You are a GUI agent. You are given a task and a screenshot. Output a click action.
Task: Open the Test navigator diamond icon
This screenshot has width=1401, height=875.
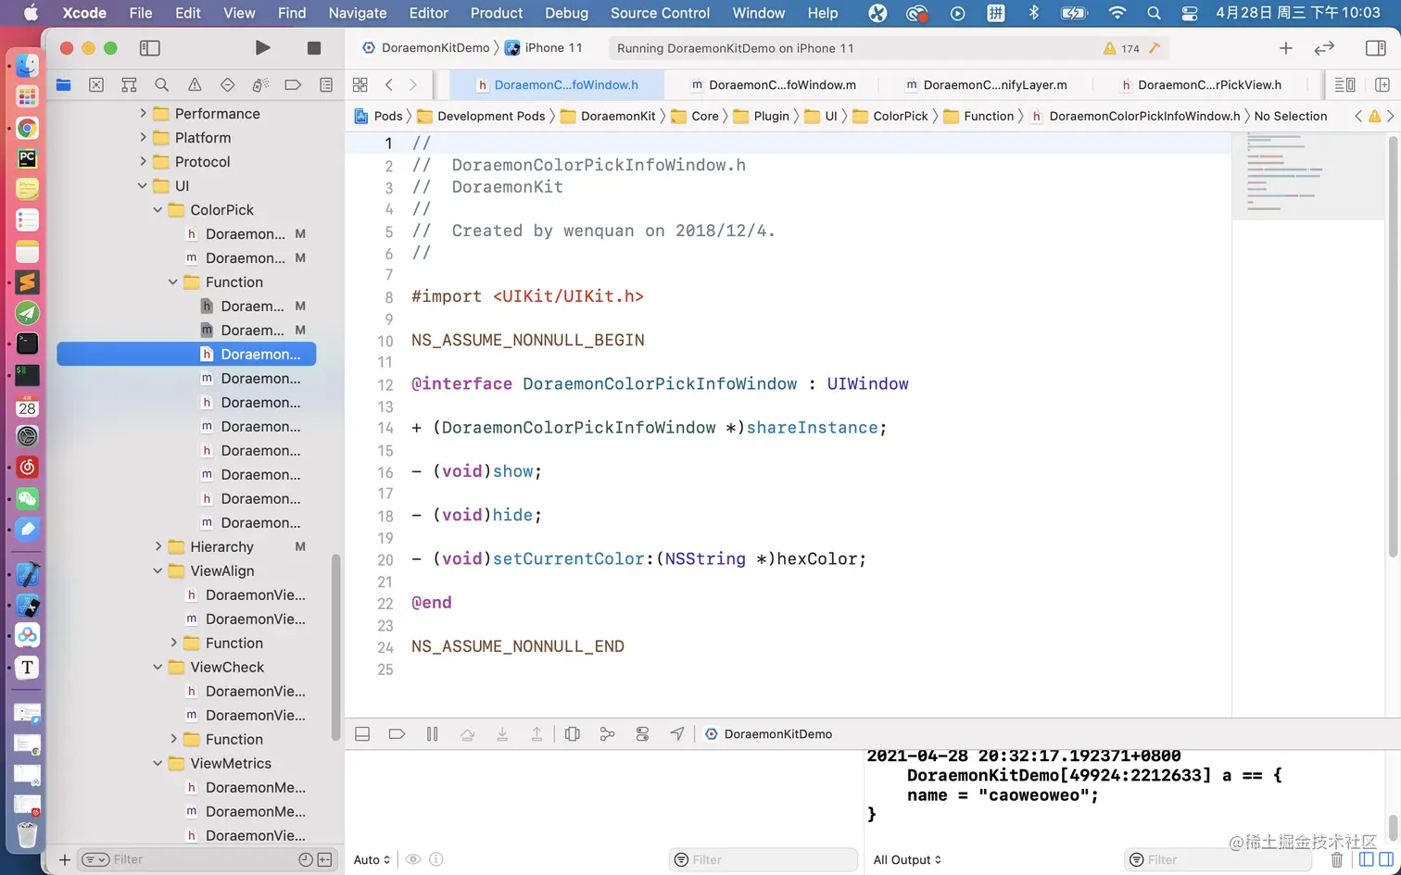[227, 84]
